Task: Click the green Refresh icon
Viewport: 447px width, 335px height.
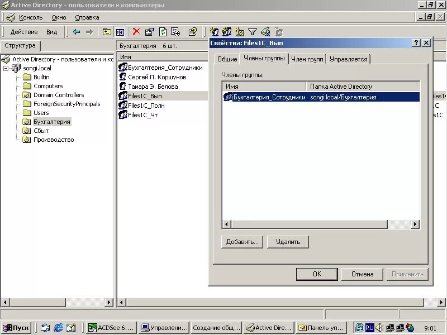Action: tap(163, 32)
